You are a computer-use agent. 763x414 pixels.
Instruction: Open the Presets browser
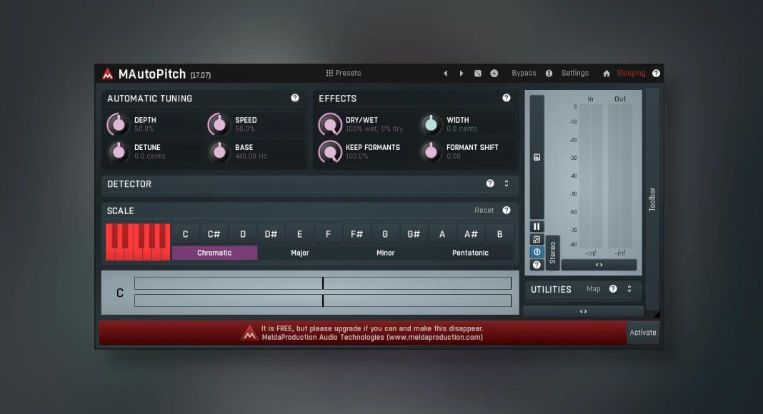point(344,73)
